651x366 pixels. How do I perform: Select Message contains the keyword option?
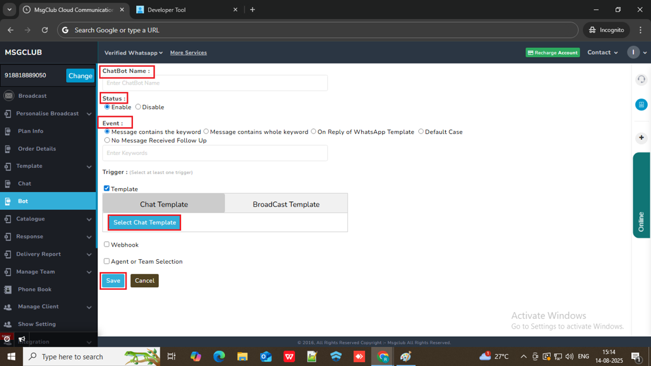click(107, 132)
